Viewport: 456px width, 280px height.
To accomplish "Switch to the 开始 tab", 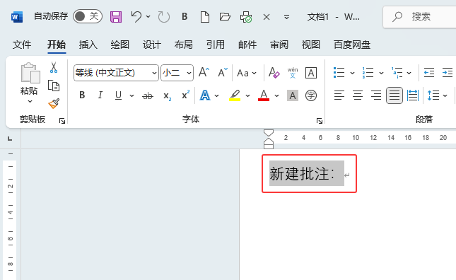I will [57, 45].
